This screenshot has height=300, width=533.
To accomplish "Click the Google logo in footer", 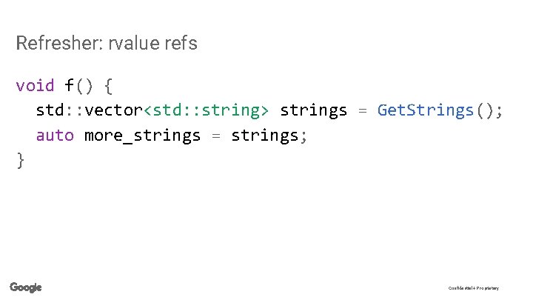I will pyautogui.click(x=26, y=287).
